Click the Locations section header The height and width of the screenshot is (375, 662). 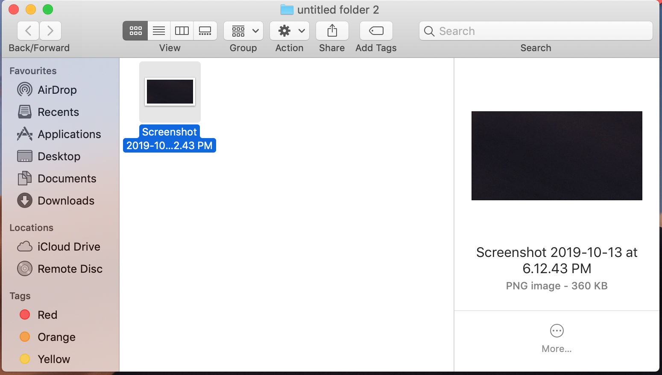click(x=31, y=228)
